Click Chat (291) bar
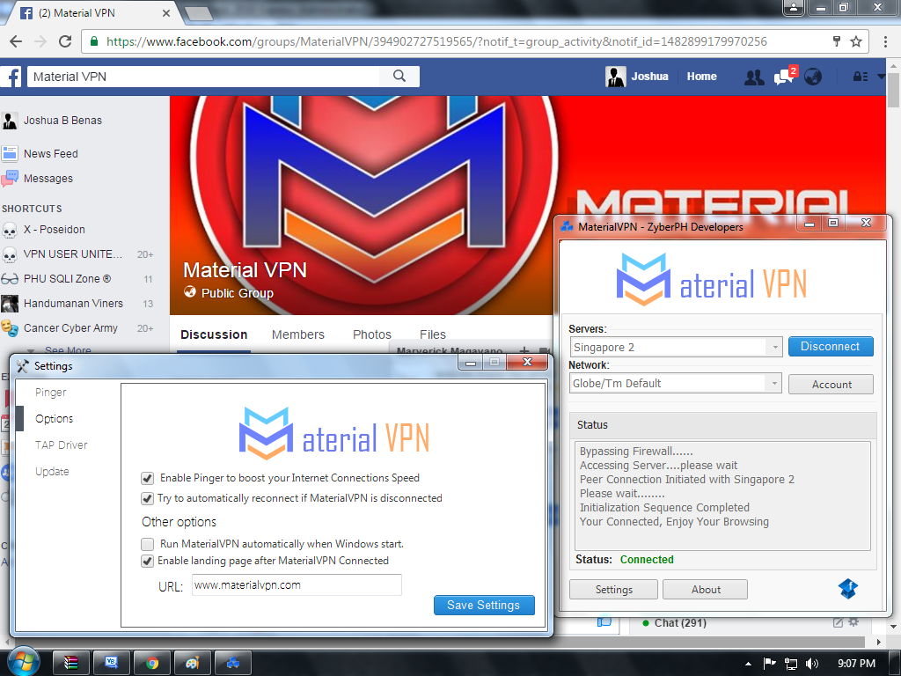The image size is (901, 676). click(x=680, y=623)
